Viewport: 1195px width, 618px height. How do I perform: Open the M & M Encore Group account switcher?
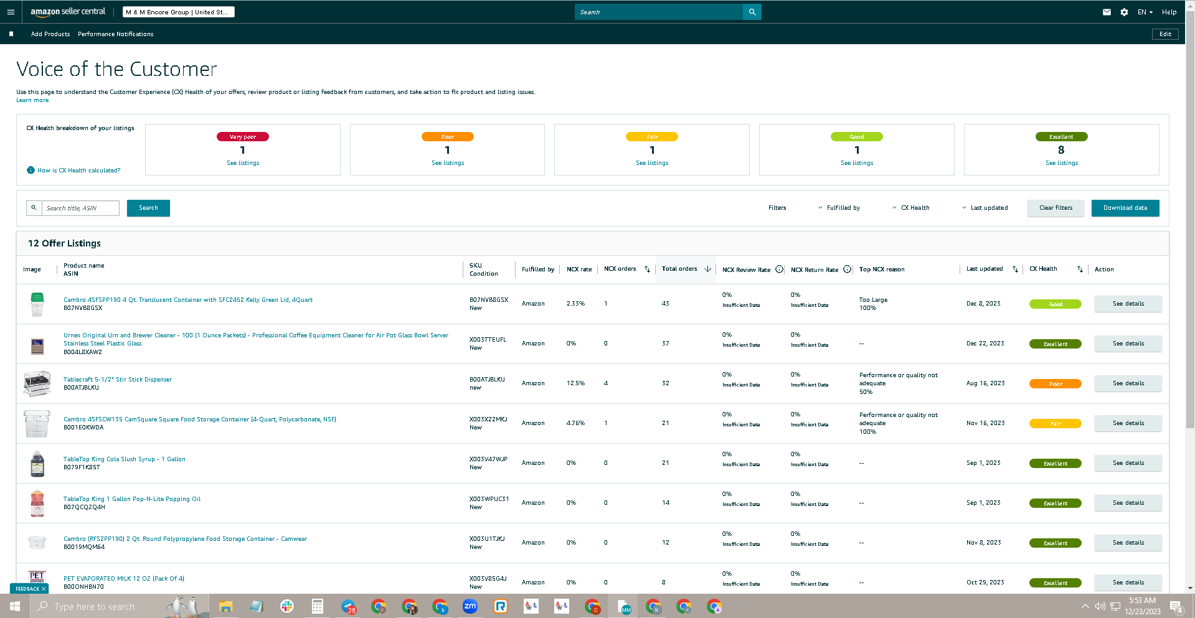point(179,12)
